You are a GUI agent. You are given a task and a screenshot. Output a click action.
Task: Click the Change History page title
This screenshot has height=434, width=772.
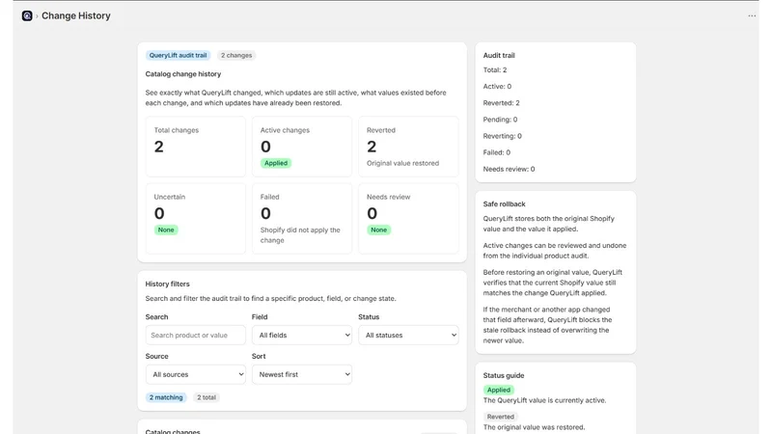[x=76, y=15]
